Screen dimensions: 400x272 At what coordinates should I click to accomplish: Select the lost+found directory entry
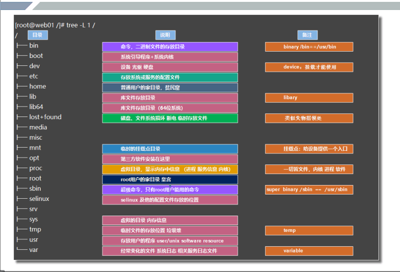(x=45, y=117)
